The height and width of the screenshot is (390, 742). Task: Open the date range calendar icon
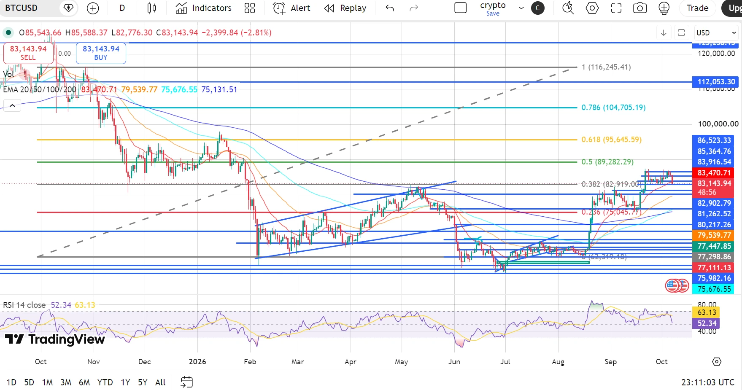(x=186, y=382)
